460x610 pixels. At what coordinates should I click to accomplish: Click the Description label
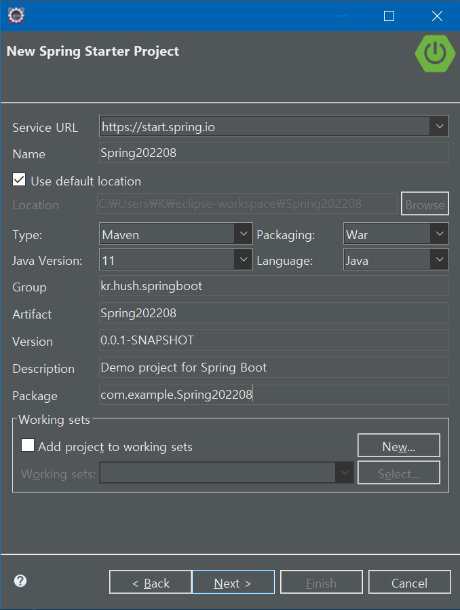[43, 369]
